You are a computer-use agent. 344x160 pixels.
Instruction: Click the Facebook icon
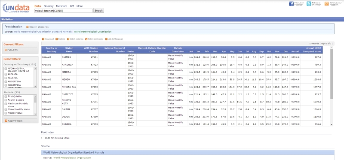291,4
